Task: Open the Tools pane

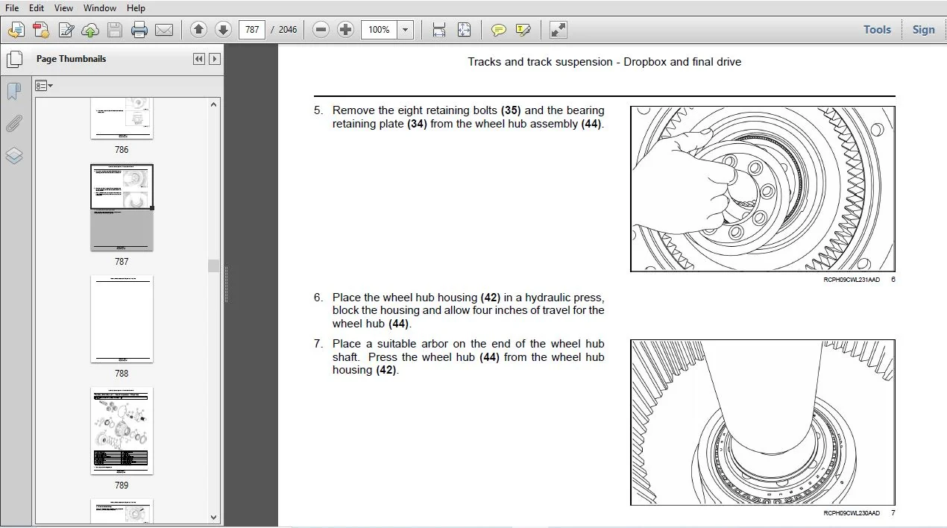Action: [x=877, y=30]
